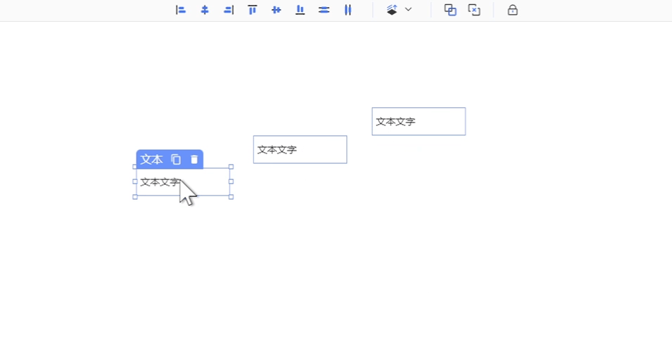Click the align left icon

pyautogui.click(x=181, y=10)
